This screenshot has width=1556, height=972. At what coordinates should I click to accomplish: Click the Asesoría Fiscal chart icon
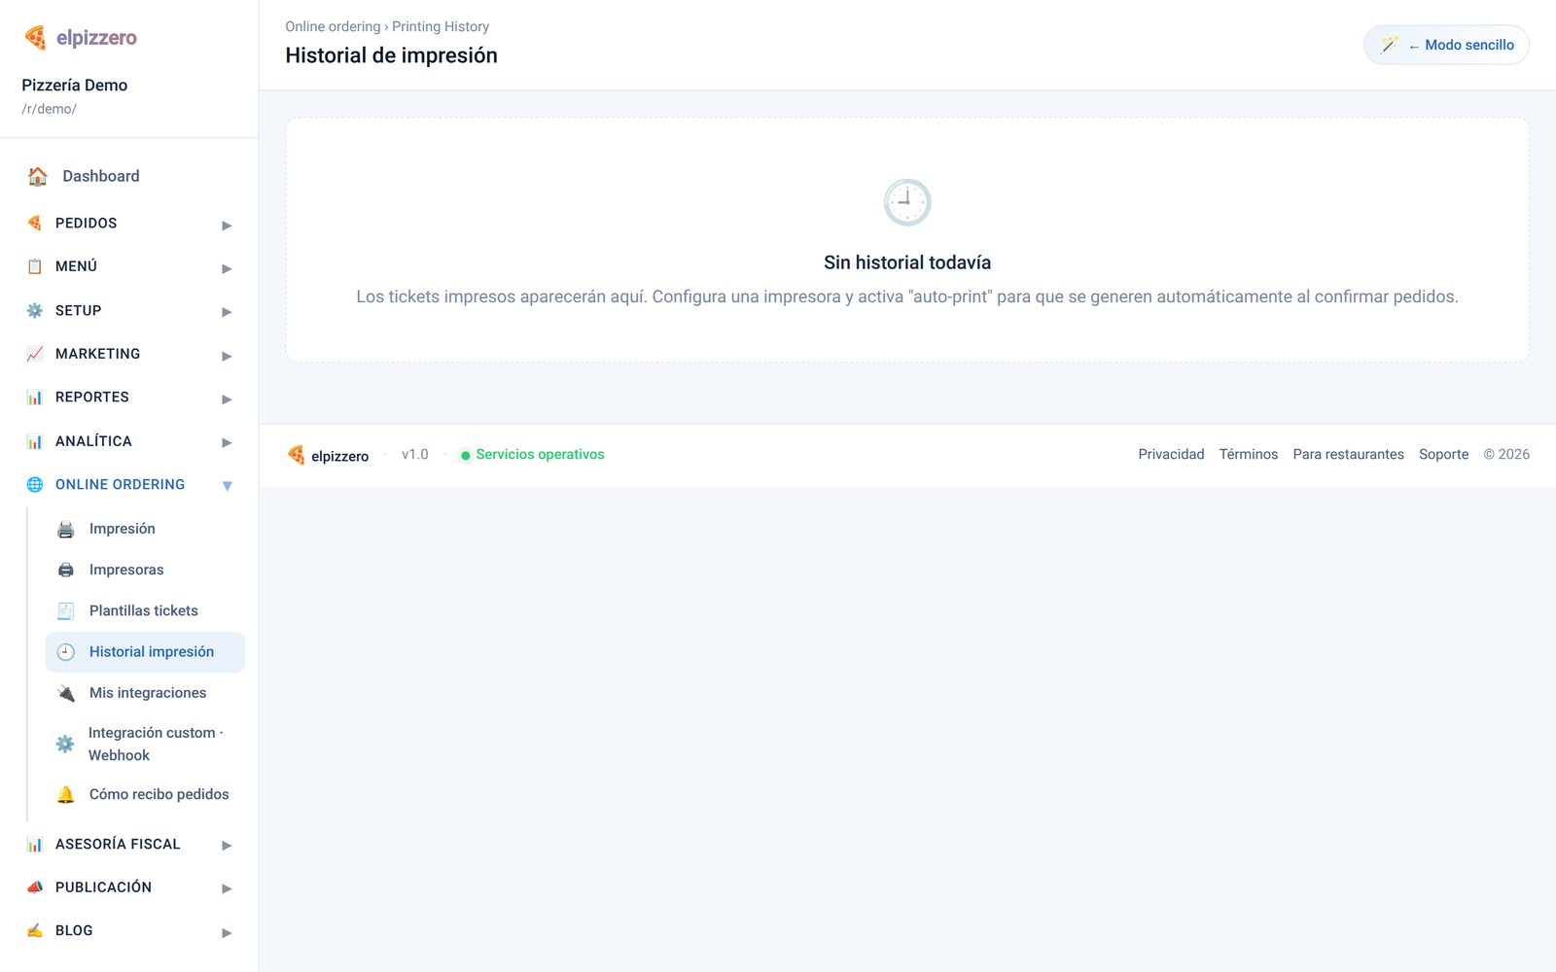35,844
